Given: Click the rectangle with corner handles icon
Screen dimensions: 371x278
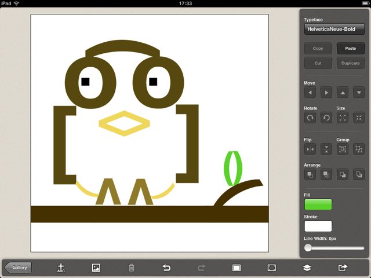Looking at the screenshot, I should pyautogui.click(x=272, y=268).
